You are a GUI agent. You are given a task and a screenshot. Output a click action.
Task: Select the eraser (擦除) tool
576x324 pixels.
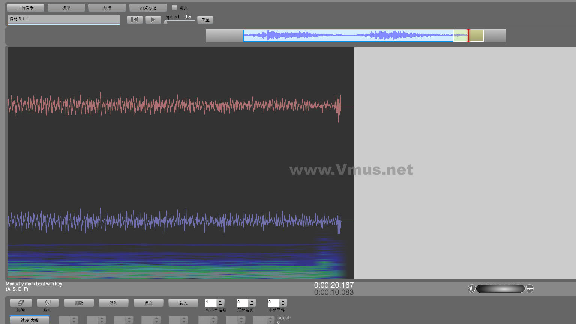21,303
